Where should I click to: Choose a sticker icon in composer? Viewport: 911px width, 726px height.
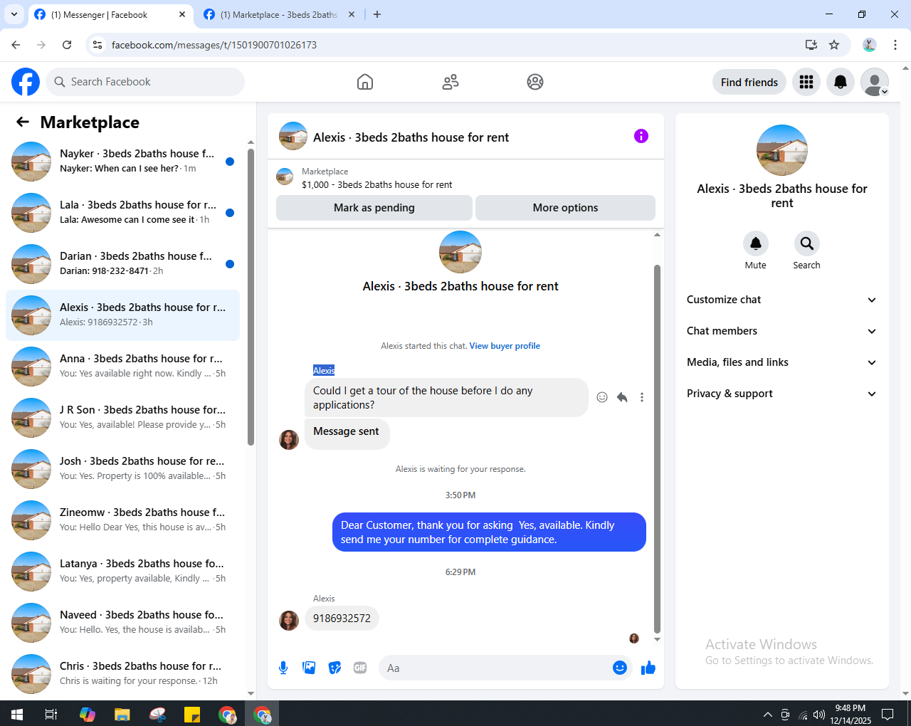(335, 668)
